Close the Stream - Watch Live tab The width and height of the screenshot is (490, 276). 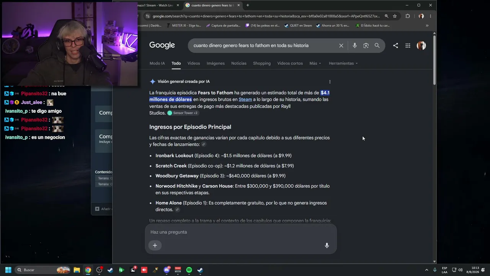click(178, 5)
